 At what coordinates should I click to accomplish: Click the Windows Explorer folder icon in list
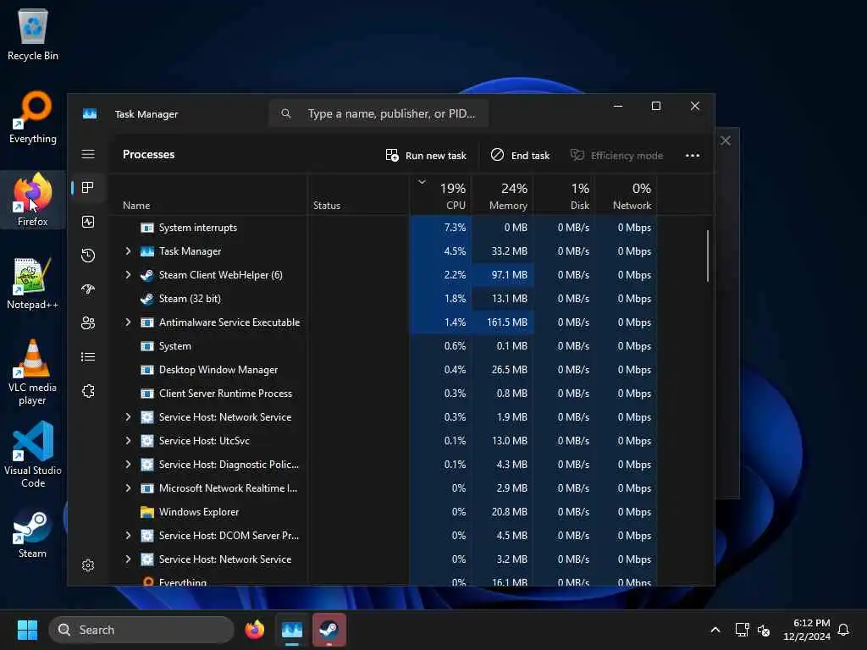tap(147, 512)
